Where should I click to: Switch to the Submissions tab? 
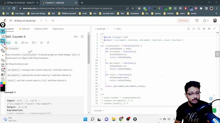click(58, 29)
